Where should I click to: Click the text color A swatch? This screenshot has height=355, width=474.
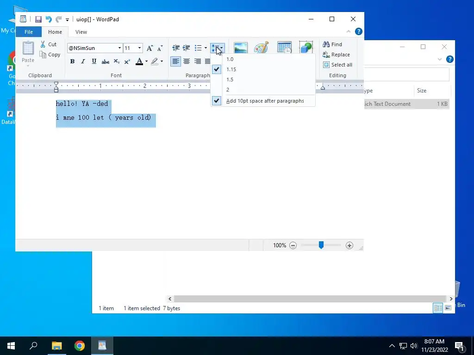tap(139, 61)
